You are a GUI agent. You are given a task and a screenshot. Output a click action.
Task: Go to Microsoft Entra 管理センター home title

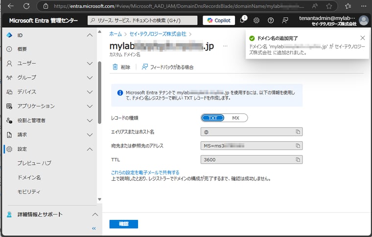pyautogui.click(x=44, y=21)
